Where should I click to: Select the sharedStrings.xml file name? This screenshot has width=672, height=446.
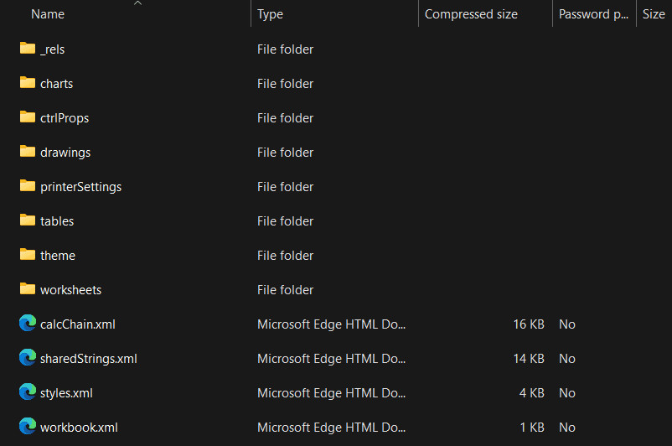pyautogui.click(x=88, y=358)
